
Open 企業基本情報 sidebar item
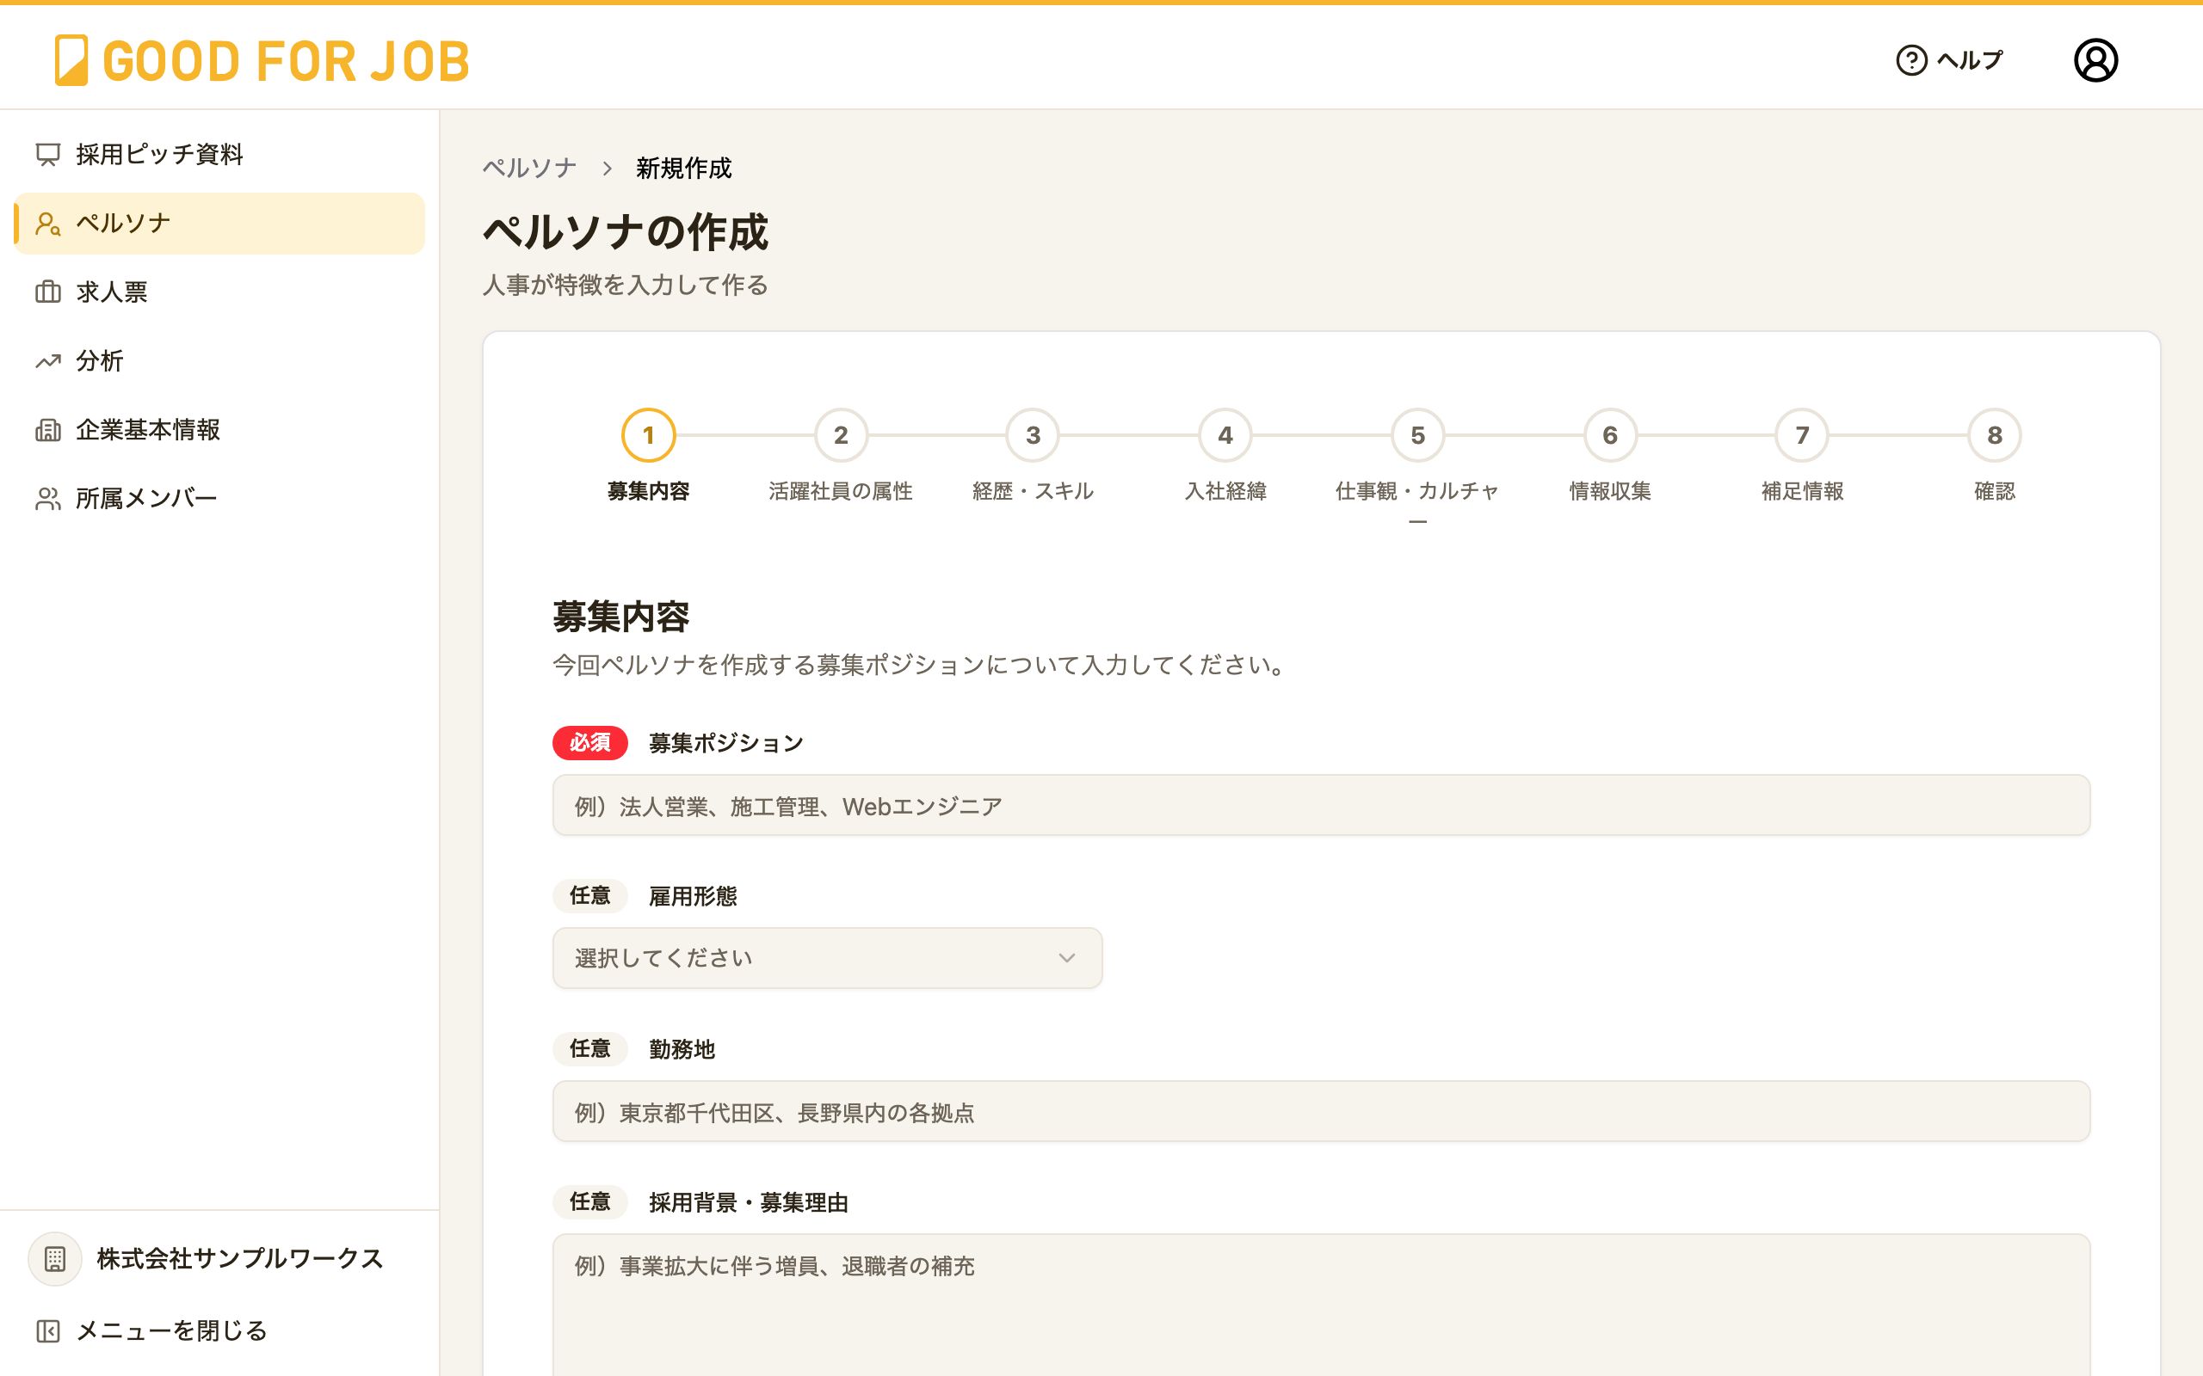[219, 429]
